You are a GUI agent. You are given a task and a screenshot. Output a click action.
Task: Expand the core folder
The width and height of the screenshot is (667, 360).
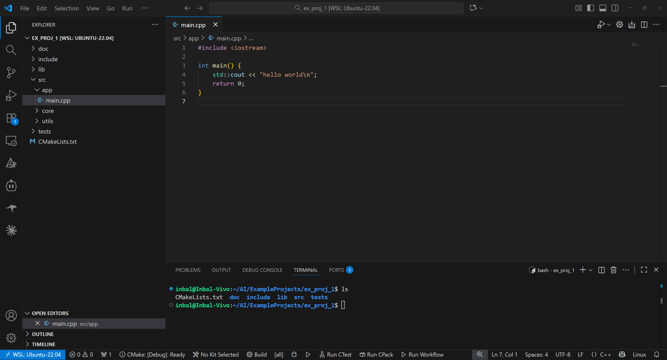48,111
